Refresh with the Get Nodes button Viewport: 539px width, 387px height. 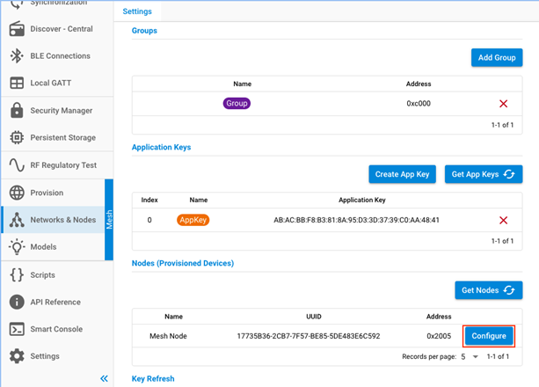pos(487,289)
